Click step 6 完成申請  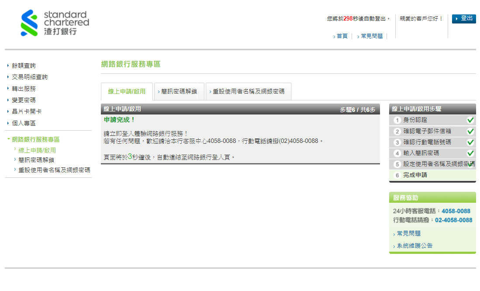click(432, 175)
